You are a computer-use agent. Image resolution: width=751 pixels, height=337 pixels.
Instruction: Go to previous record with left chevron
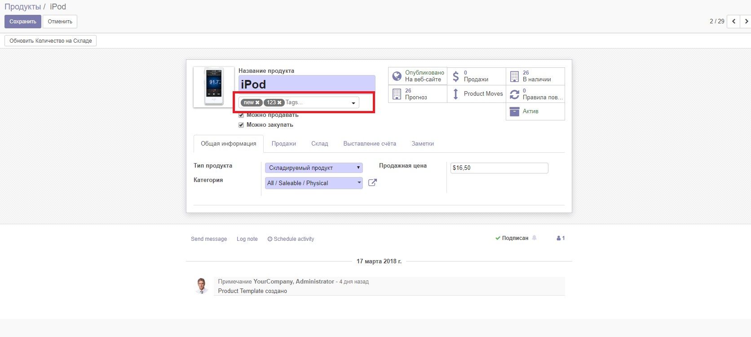tap(733, 21)
